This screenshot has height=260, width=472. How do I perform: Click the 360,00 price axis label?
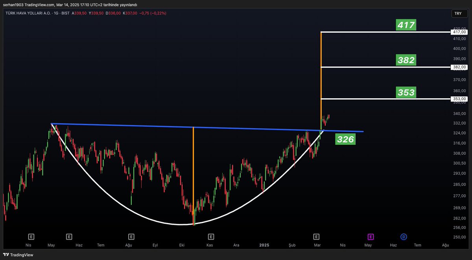pos(459,91)
